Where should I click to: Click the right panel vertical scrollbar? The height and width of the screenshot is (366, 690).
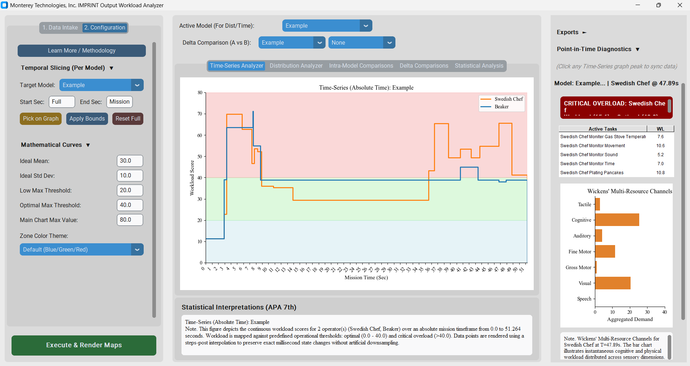(683, 202)
